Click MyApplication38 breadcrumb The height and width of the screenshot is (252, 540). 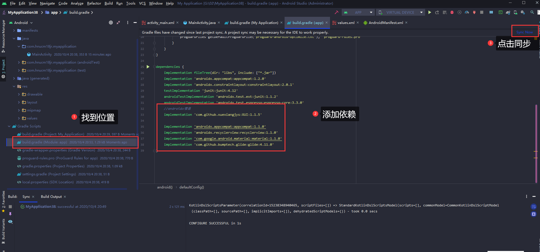[23, 13]
